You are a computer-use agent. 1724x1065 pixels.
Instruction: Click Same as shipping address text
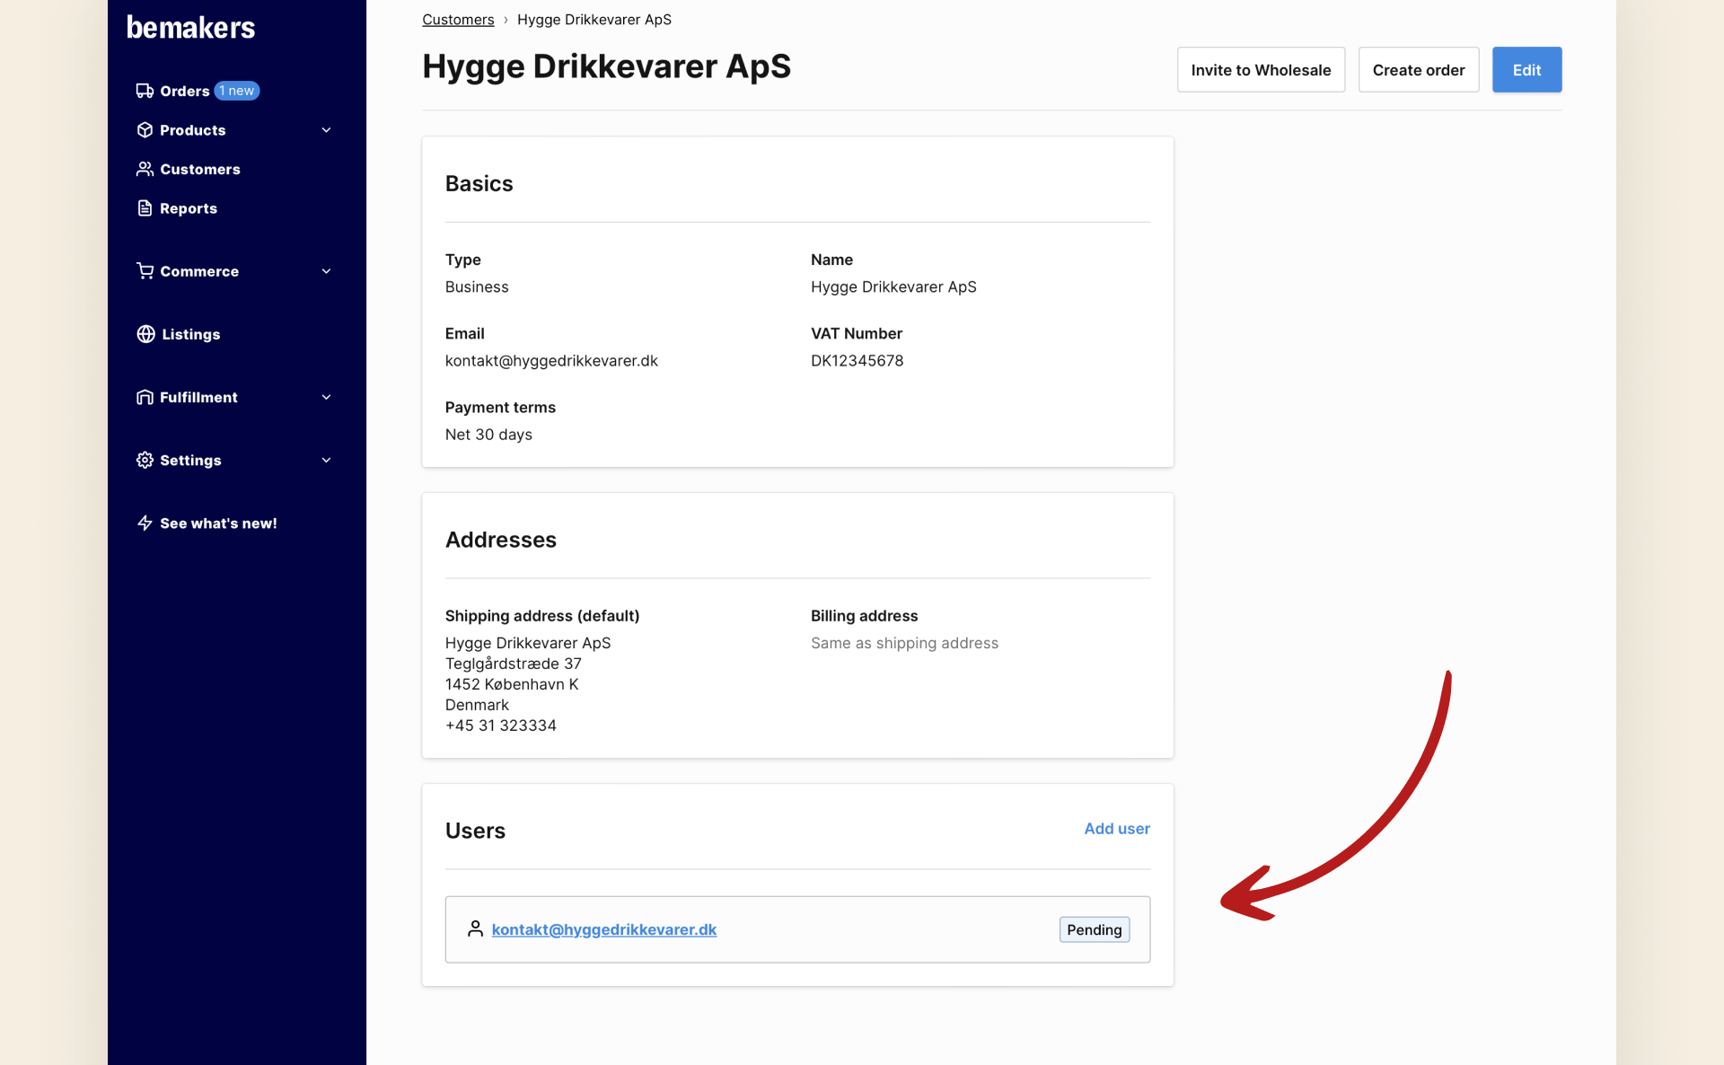[904, 643]
